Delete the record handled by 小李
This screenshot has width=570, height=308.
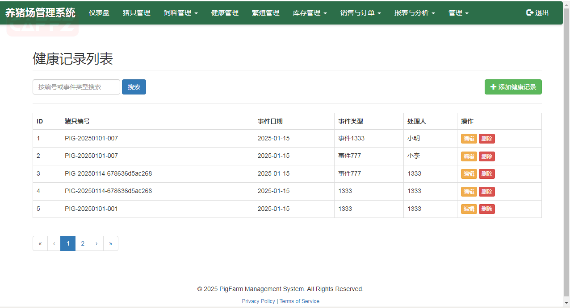[486, 156]
